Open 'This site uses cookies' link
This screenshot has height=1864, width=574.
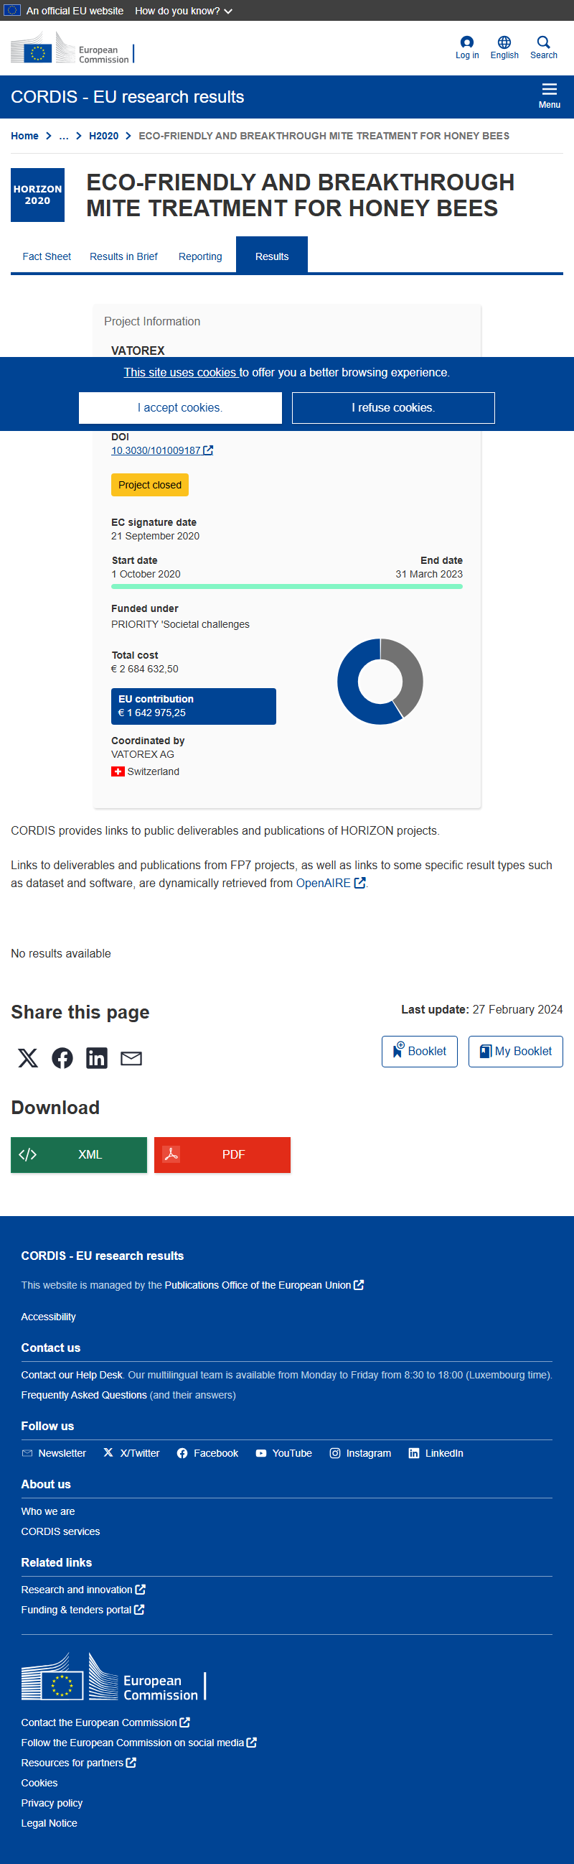pos(180,372)
